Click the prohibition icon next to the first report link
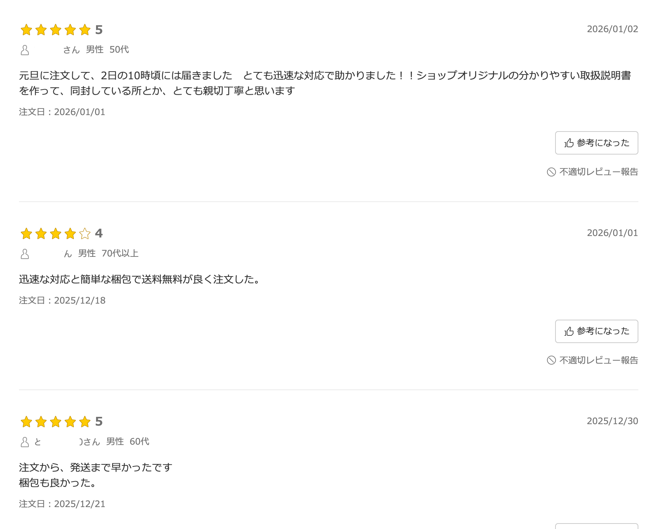 click(x=551, y=172)
